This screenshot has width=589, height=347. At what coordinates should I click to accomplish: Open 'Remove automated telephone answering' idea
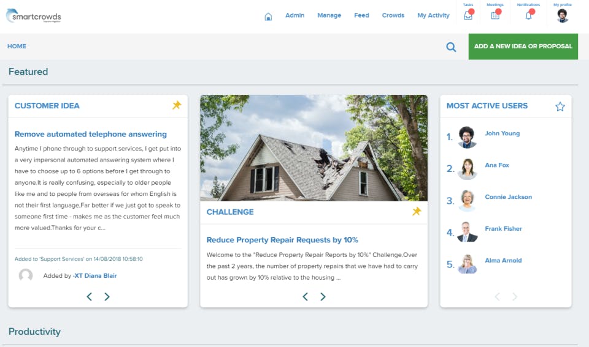pyautogui.click(x=91, y=134)
